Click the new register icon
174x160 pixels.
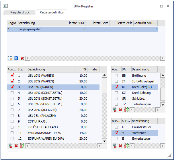[10, 58]
